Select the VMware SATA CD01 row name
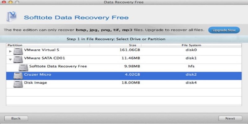The image size is (248, 124). point(44,58)
